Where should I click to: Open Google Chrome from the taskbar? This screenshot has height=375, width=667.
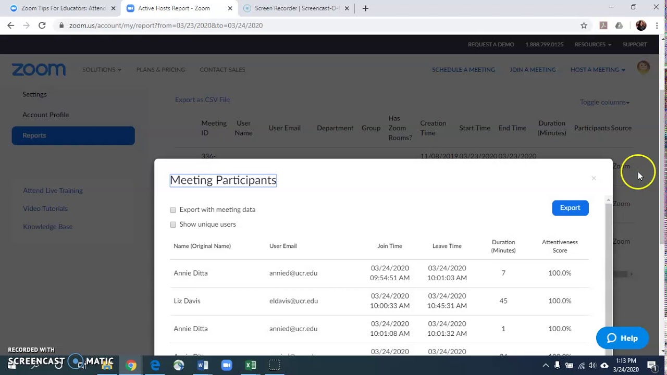[x=131, y=365]
